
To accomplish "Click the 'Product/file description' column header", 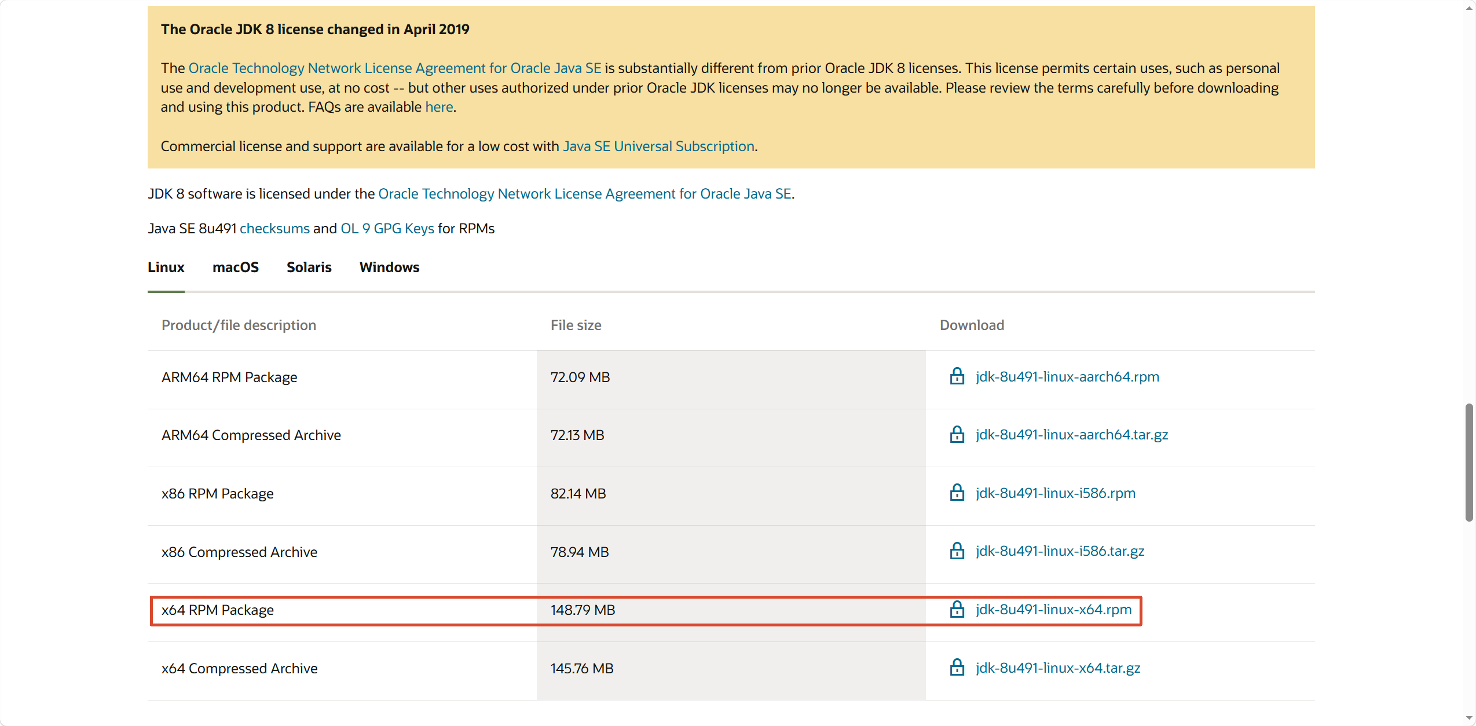I will pyautogui.click(x=239, y=325).
